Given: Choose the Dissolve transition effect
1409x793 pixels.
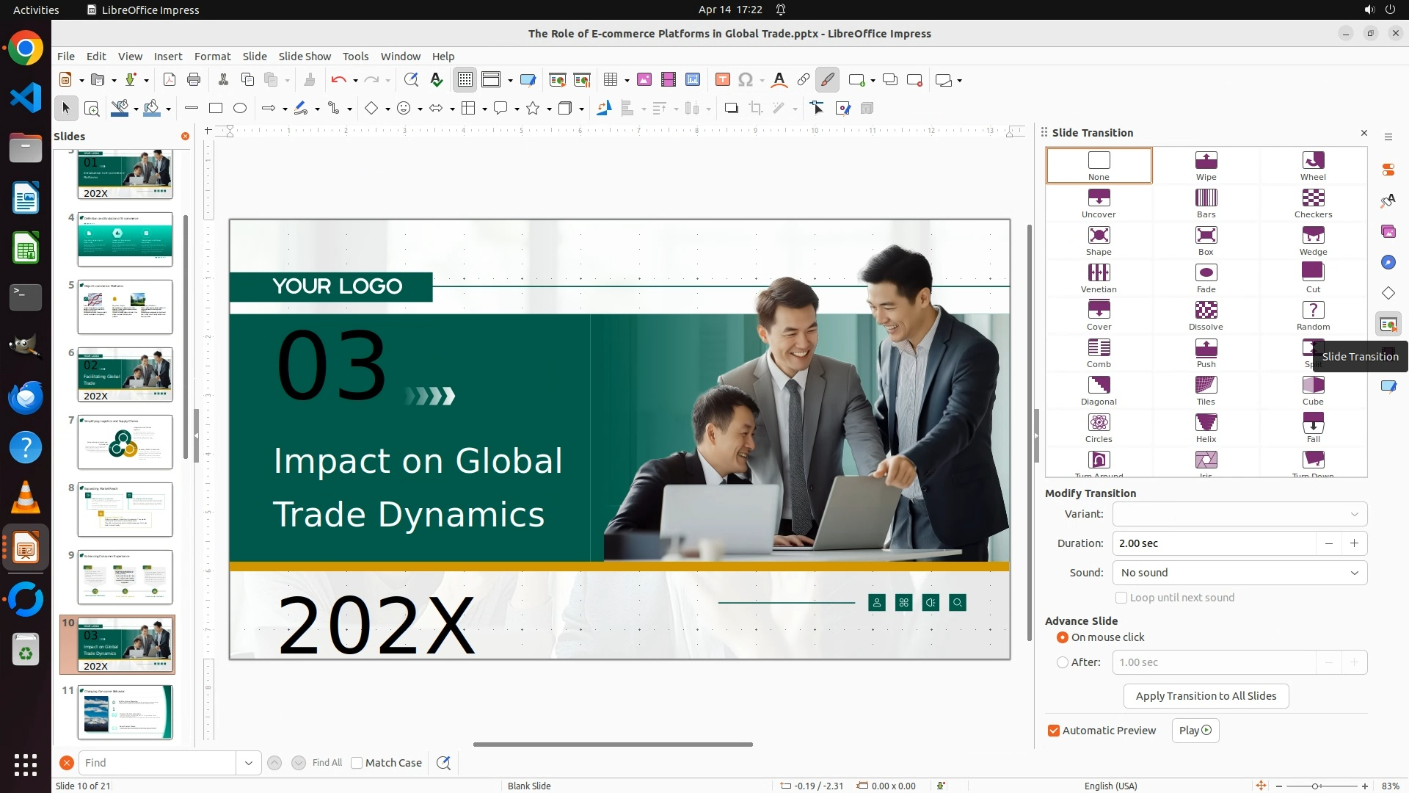Looking at the screenshot, I should [x=1206, y=316].
